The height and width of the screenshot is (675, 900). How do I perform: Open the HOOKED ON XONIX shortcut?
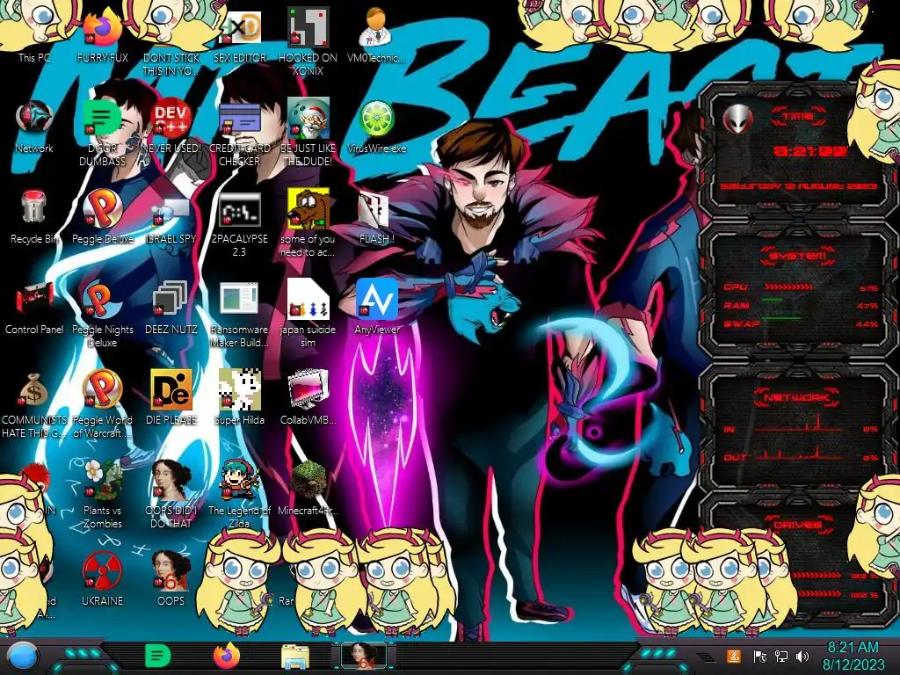308,41
